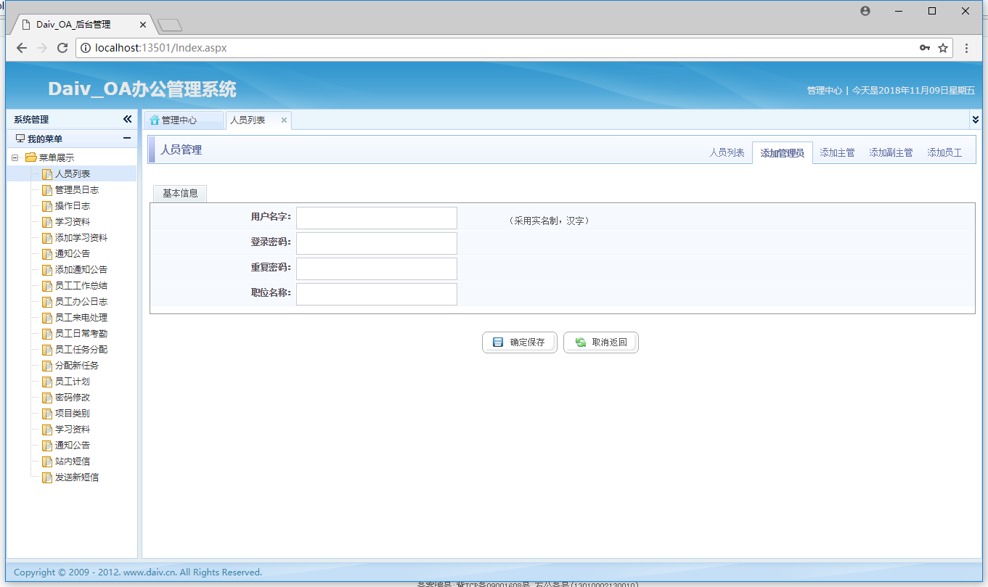This screenshot has width=988, height=587.
Task: Open 员工计划 in the menu tree
Action: (x=73, y=382)
